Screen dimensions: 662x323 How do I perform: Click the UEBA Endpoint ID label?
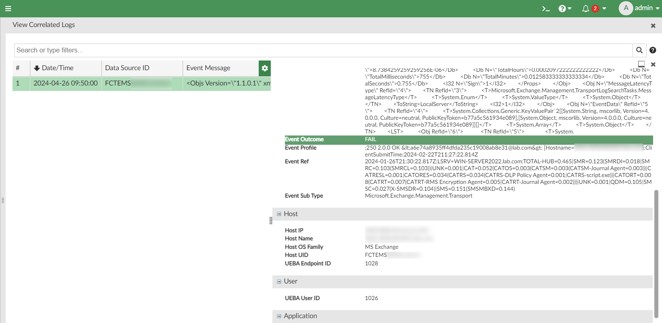(308, 264)
